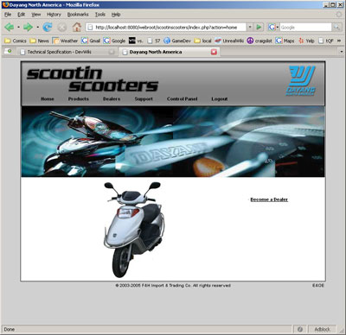Click the Home house icon in toolbar

[77, 28]
